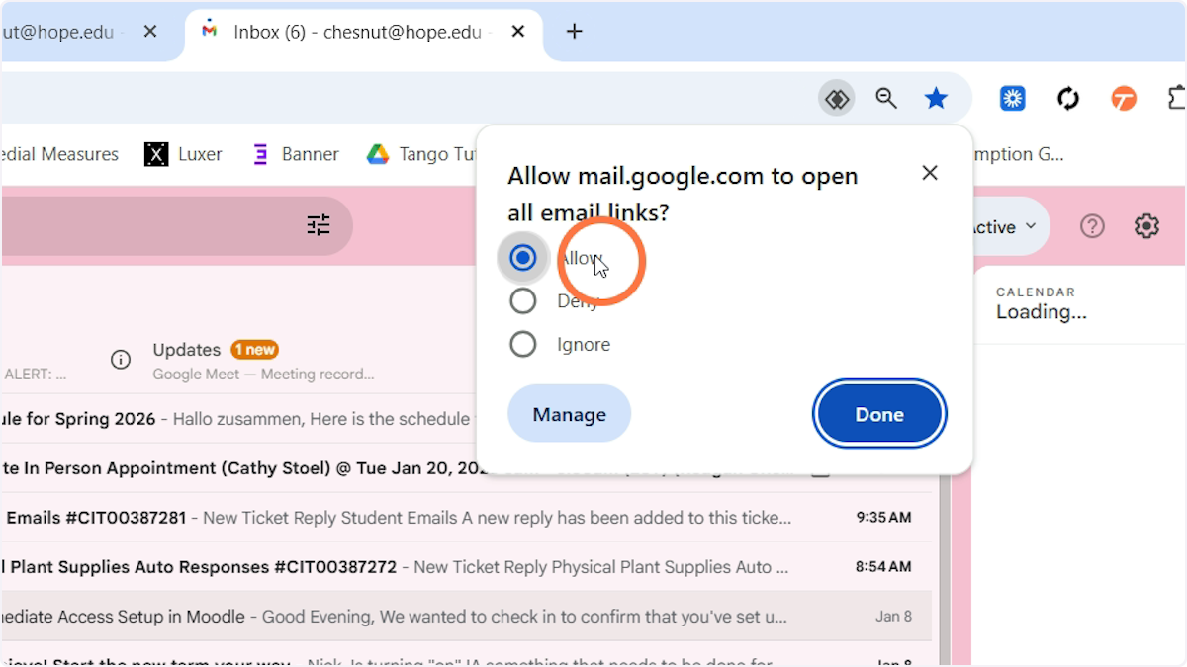Click the zoom magnifier icon in address bar
Viewport: 1187px width, 667px height.
(x=886, y=98)
